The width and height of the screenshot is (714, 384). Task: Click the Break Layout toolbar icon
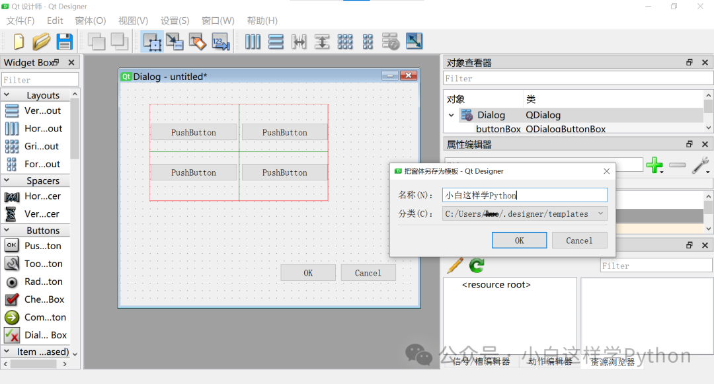391,42
